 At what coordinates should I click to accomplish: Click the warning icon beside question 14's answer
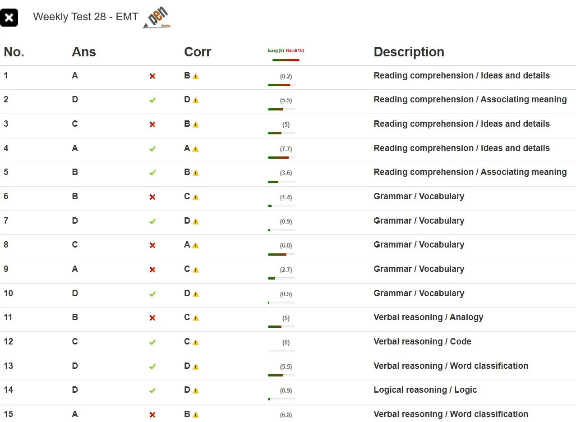click(x=196, y=390)
